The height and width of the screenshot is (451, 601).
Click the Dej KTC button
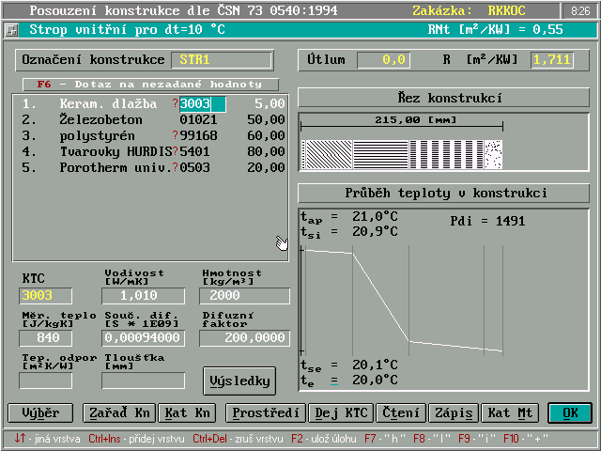[x=341, y=412]
